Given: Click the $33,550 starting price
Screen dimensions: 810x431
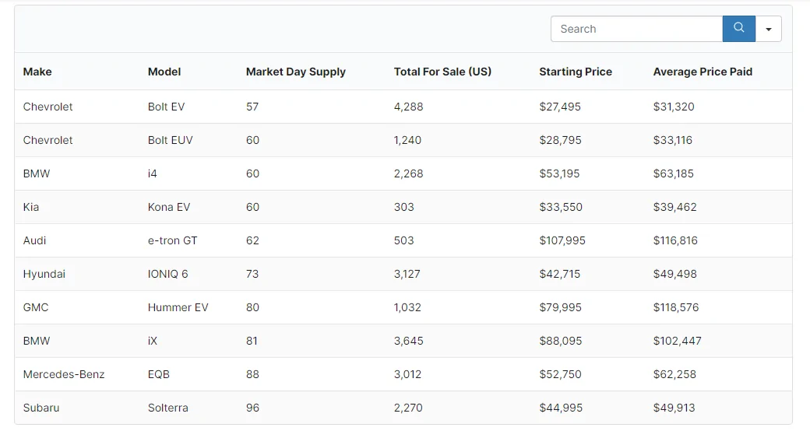Looking at the screenshot, I should tap(561, 207).
